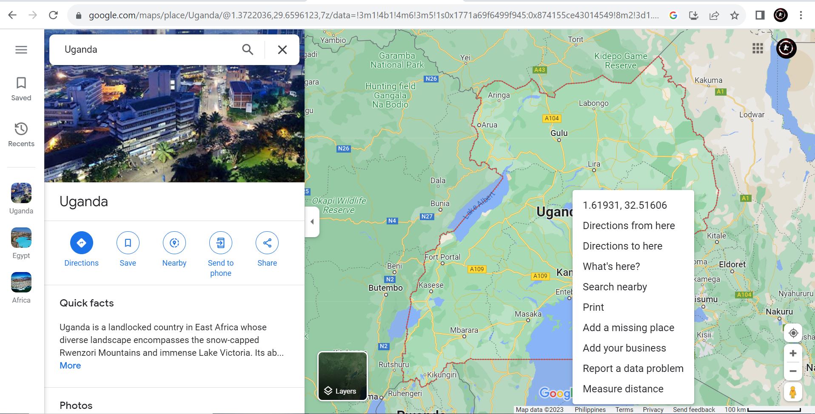The width and height of the screenshot is (815, 414).
Task: Zoom out with the minus button
Action: pos(793,371)
